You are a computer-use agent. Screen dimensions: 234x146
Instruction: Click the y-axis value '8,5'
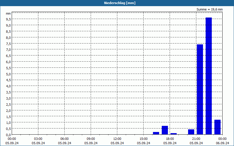(8, 32)
